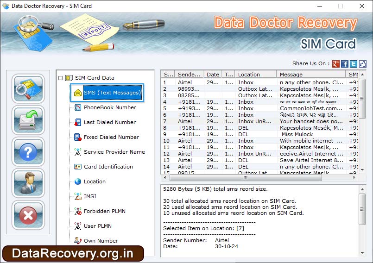The image size is (373, 263).
Task: Click the thumbs-up like icon
Action: (362, 64)
